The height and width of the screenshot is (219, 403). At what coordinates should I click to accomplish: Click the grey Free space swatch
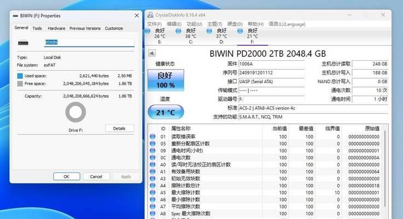click(x=20, y=84)
